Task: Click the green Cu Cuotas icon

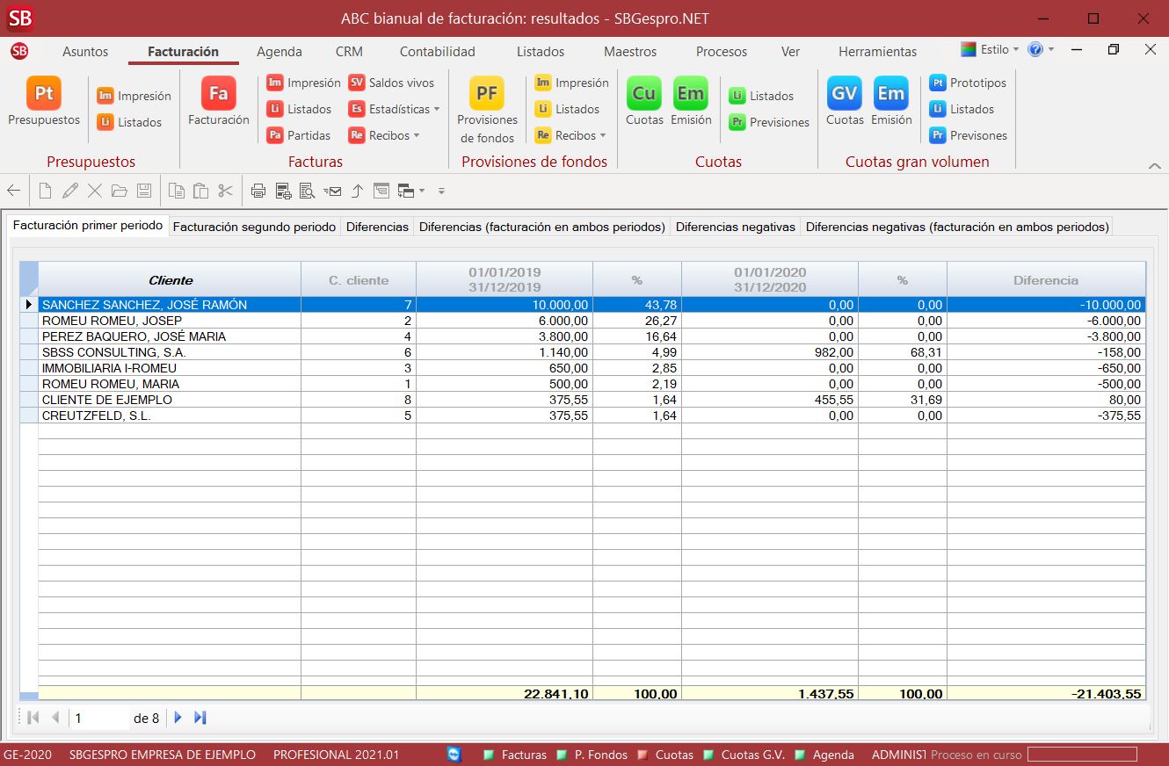Action: (x=643, y=94)
